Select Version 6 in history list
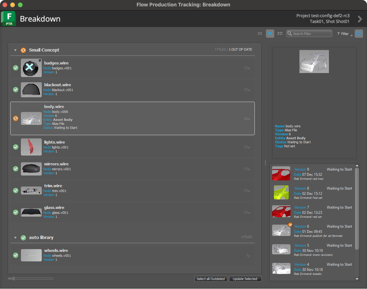Screen dimensions: 367x289 pyautogui.click(x=312, y=231)
